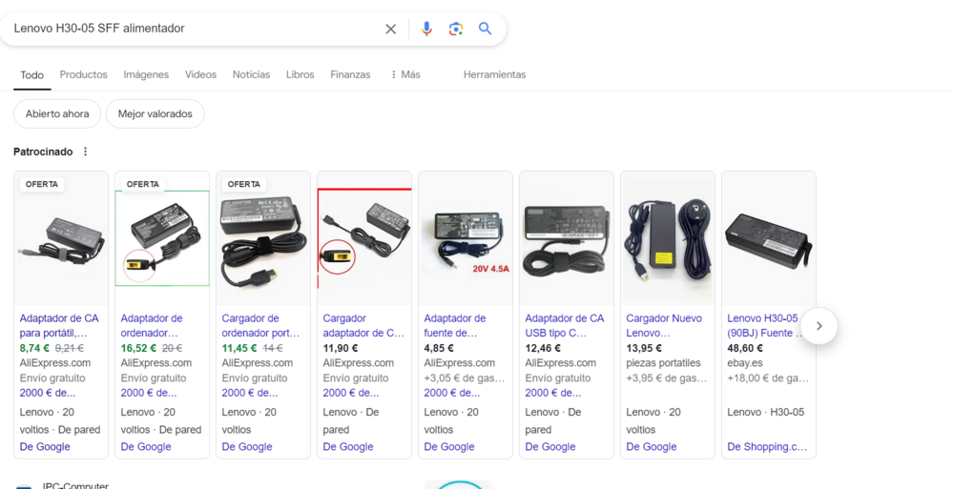Apply the Mejor valorados filter
The image size is (954, 489).
click(x=156, y=113)
